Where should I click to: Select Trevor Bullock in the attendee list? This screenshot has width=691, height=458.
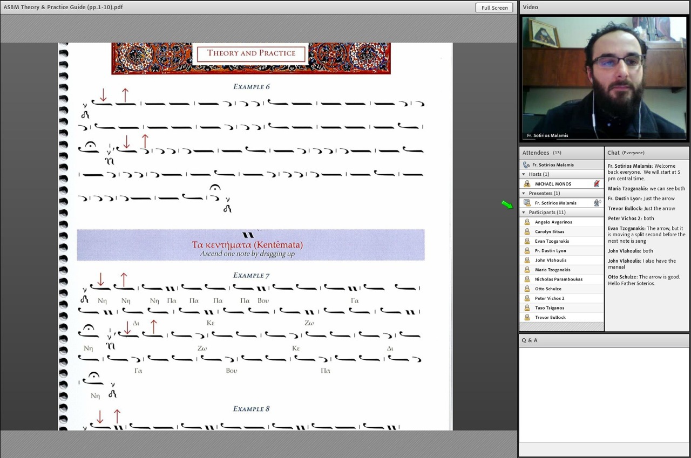[561, 317]
